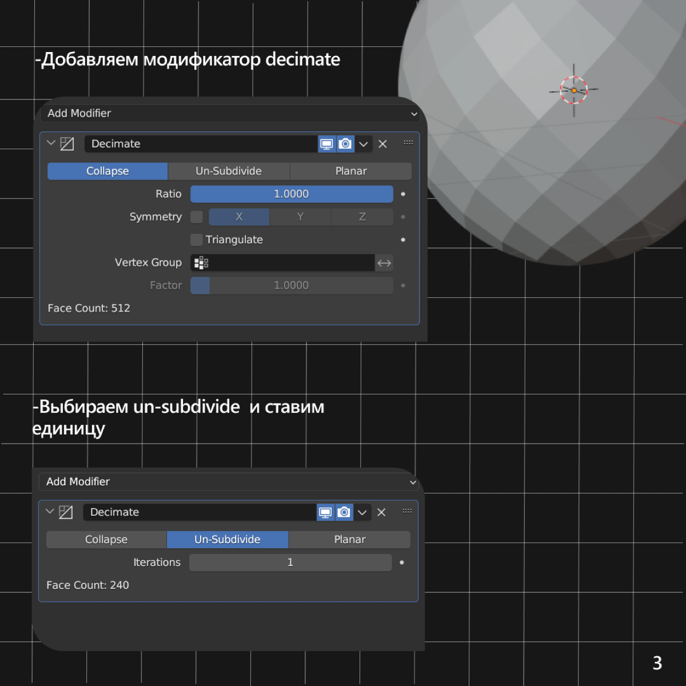Enable the Triangulate checkbox
This screenshot has height=686, width=686.
coord(196,240)
